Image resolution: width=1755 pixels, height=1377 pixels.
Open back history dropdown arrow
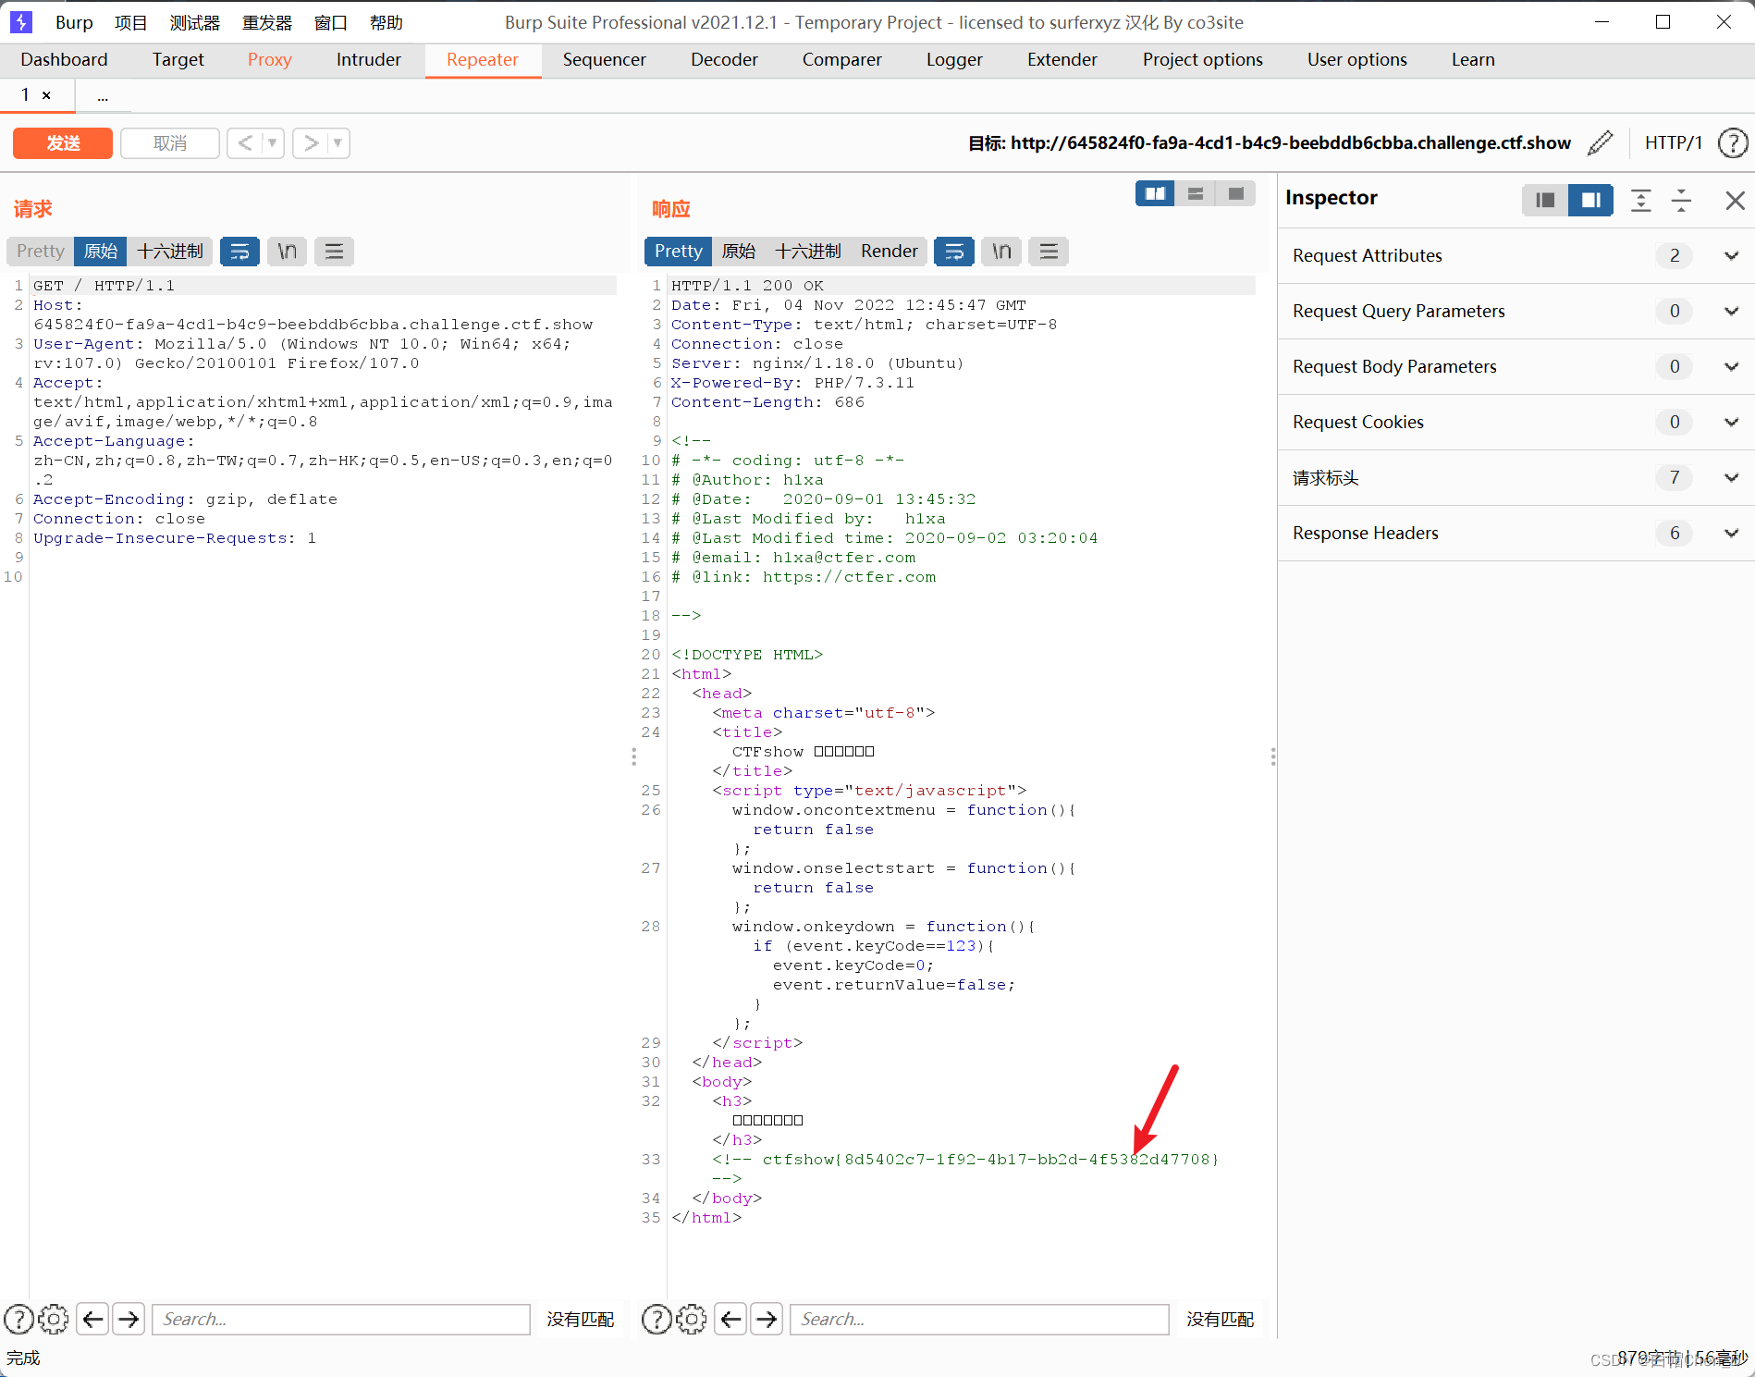[x=272, y=142]
